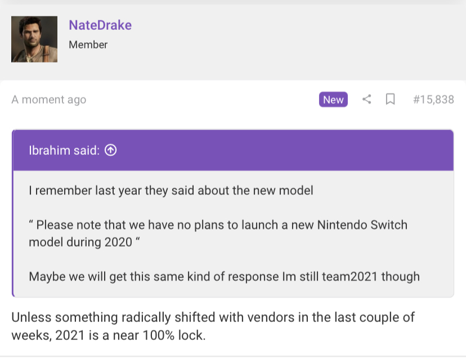Open 'A moment ago' timestamp link
Screen dimensions: 466x358
coord(49,100)
